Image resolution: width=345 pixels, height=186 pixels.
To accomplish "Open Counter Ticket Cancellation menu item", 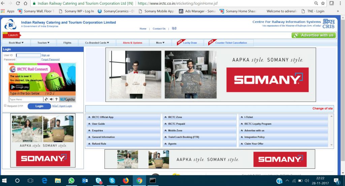I will 229,43.
